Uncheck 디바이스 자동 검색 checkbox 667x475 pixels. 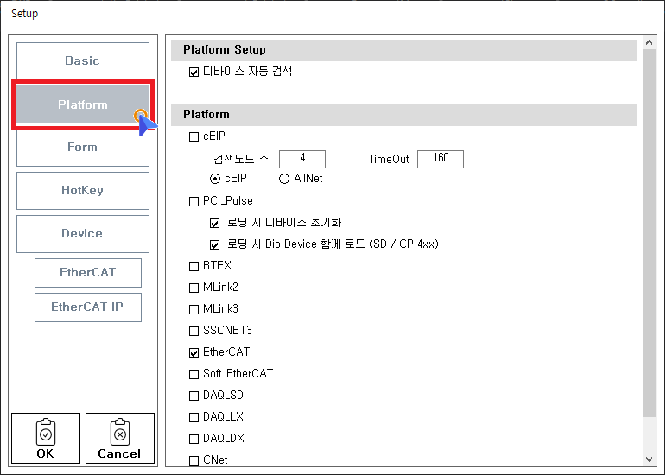click(194, 72)
